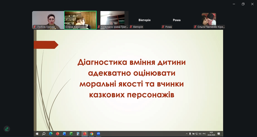Click muted mic icon next to Вікторія label
257x137 pixels.
click(131, 27)
